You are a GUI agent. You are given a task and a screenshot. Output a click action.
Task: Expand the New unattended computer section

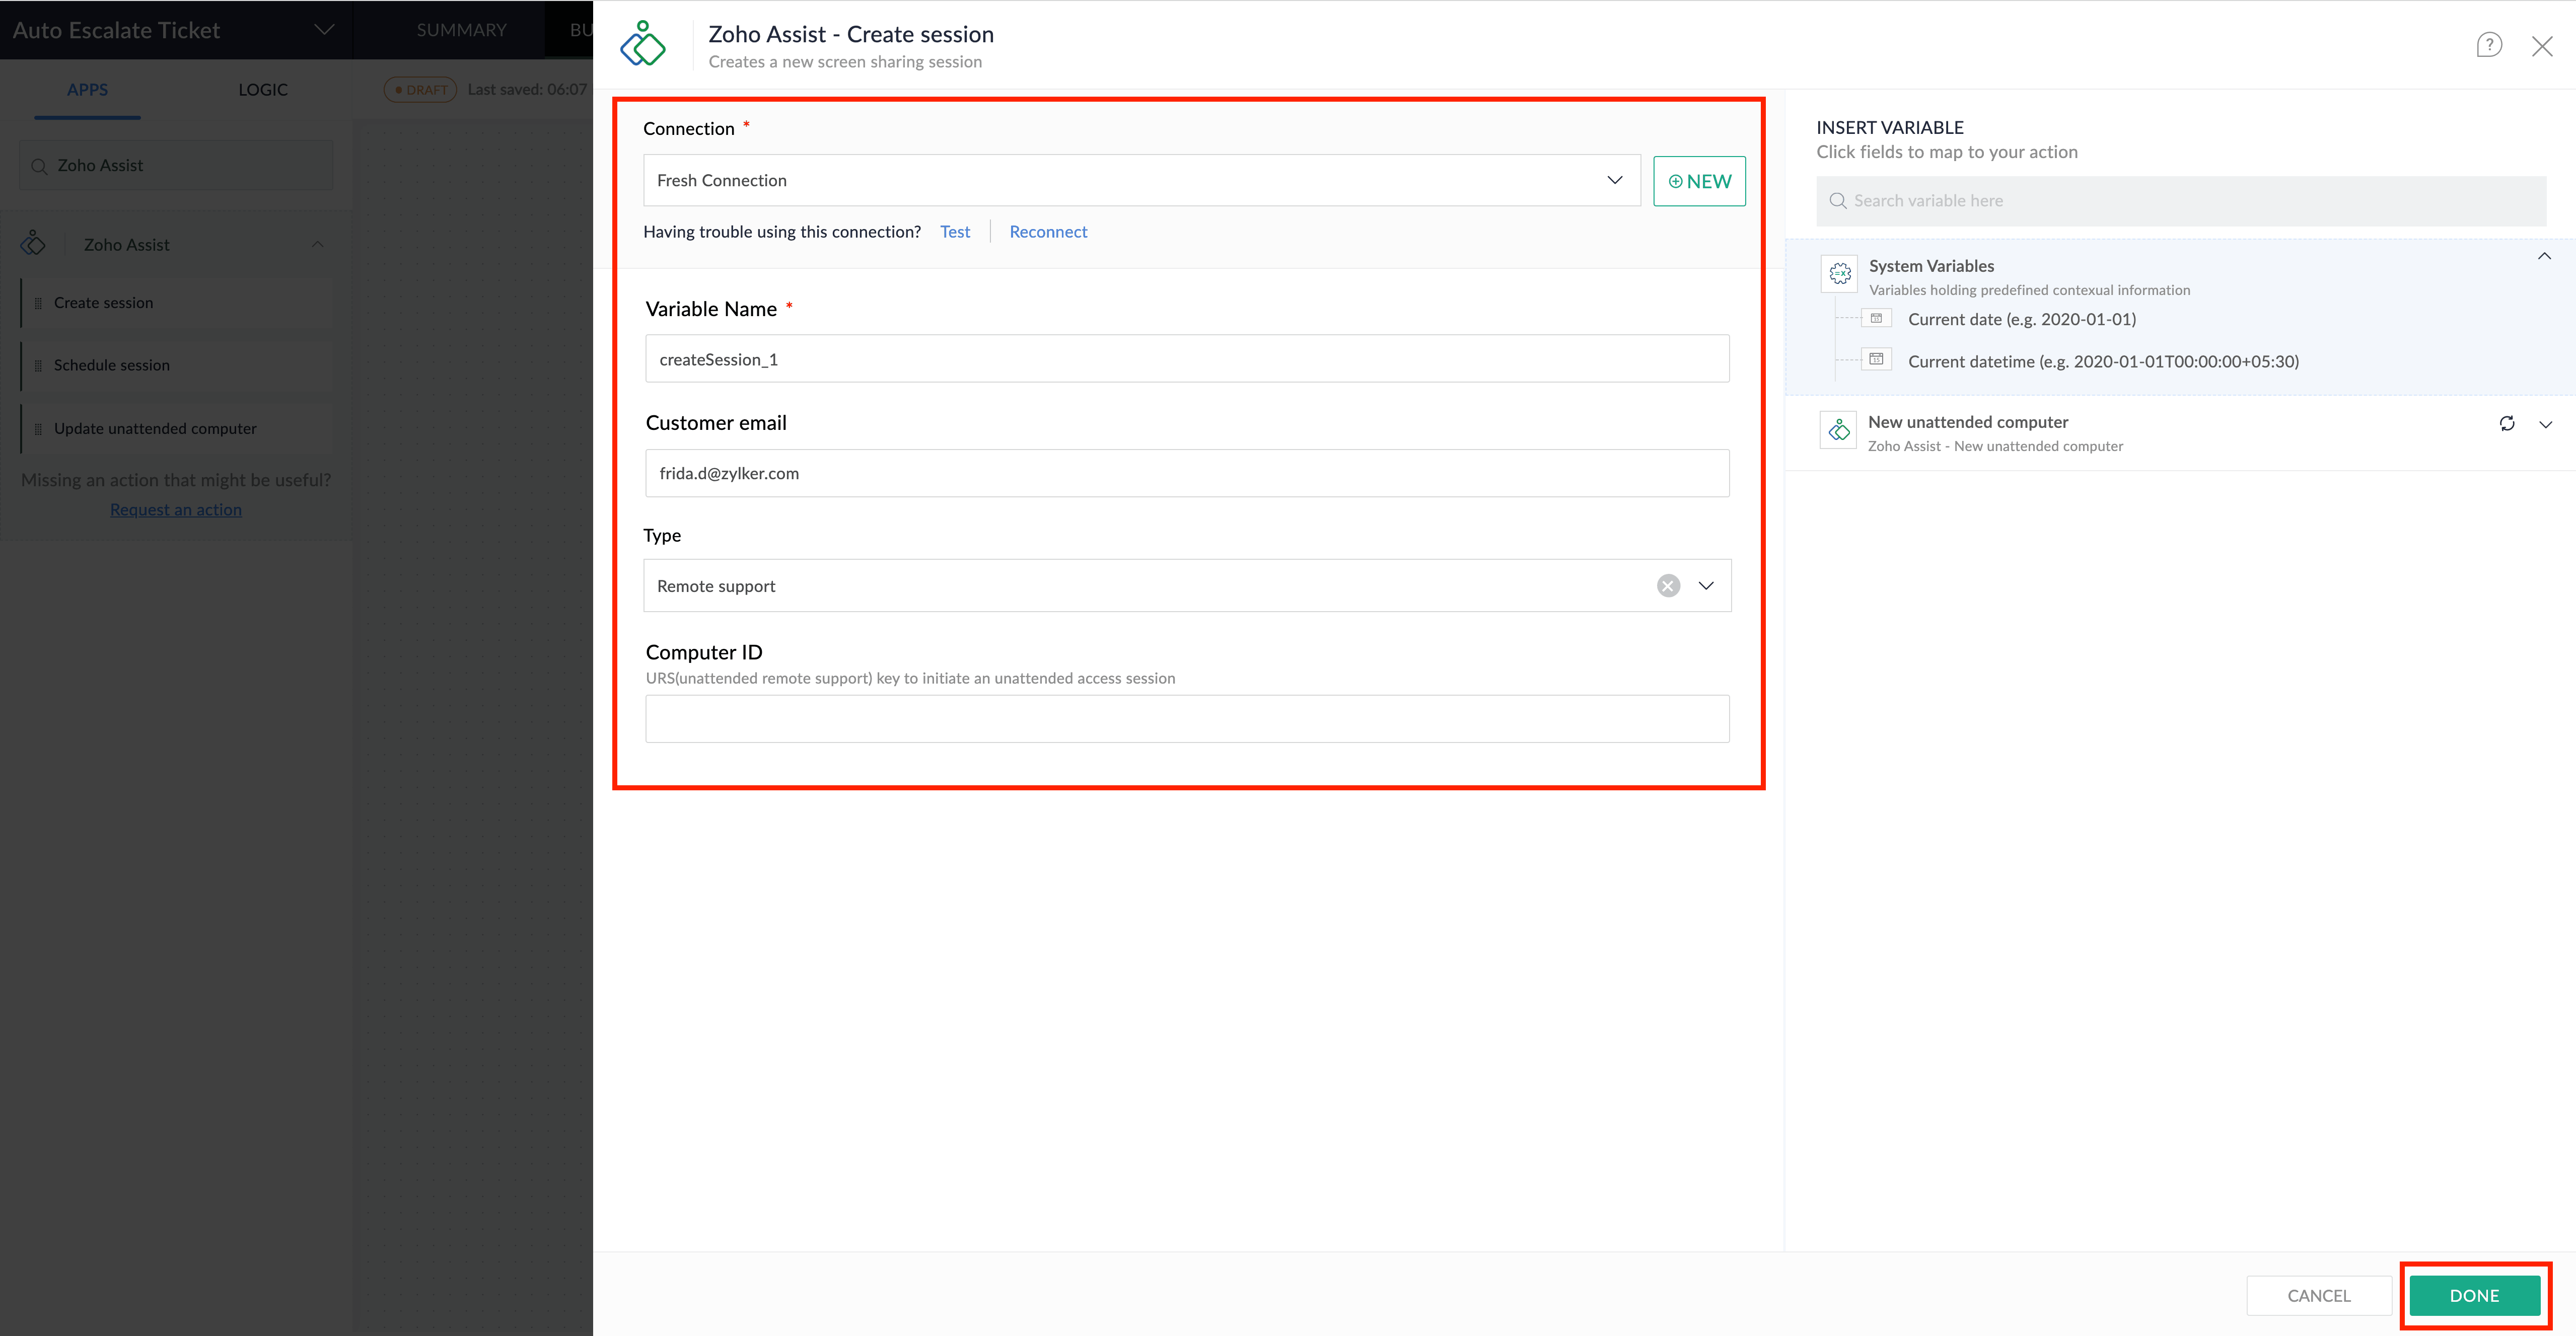click(x=2545, y=424)
